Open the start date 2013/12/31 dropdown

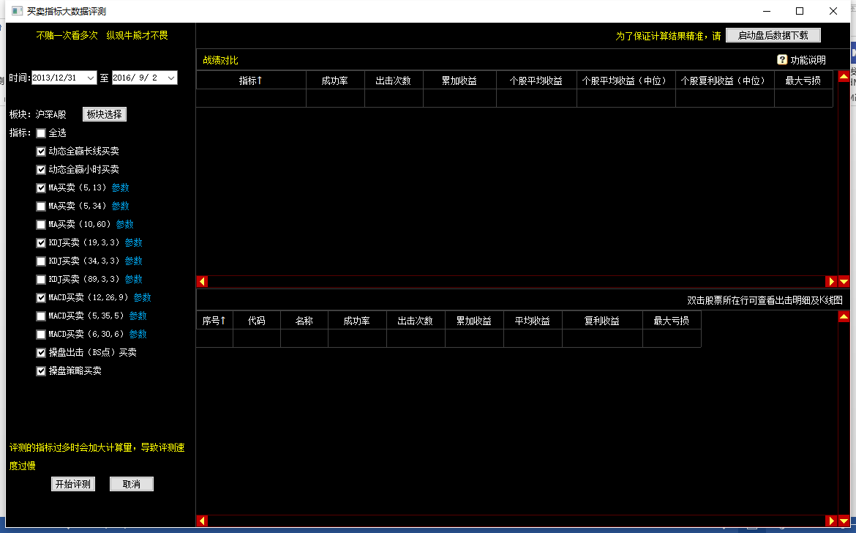coord(91,78)
